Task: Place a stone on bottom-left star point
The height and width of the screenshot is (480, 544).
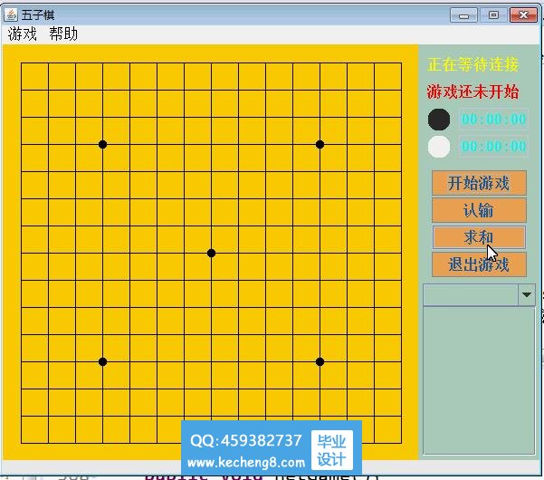Action: 102,362
